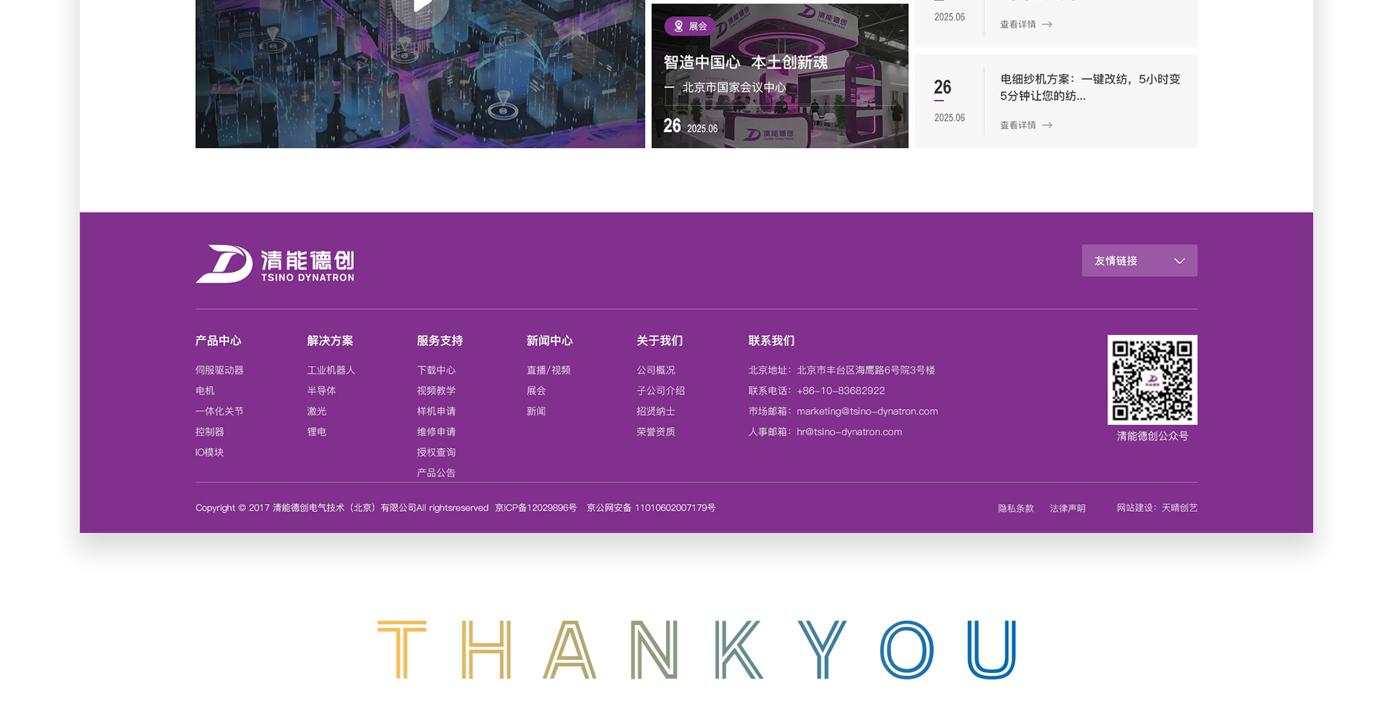
Task: Click the Tsino Dynatron footer logo
Action: pos(274,264)
